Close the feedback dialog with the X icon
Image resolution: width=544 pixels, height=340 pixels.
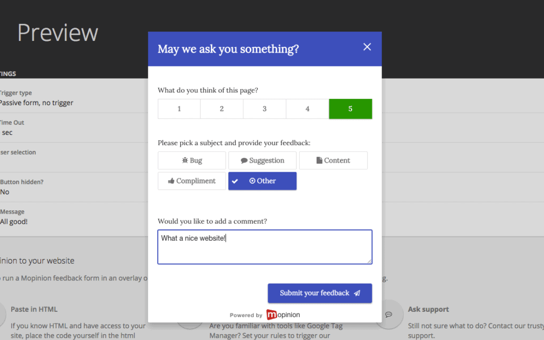[367, 47]
